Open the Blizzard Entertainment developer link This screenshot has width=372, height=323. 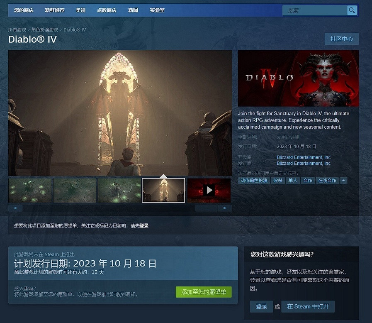coord(304,157)
